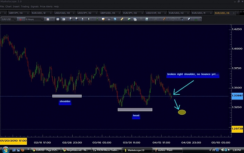Image resolution: width=244 pixels, height=153 pixels.
Task: Close the EUR/USD, H6 chart tab
Action: point(233,13)
